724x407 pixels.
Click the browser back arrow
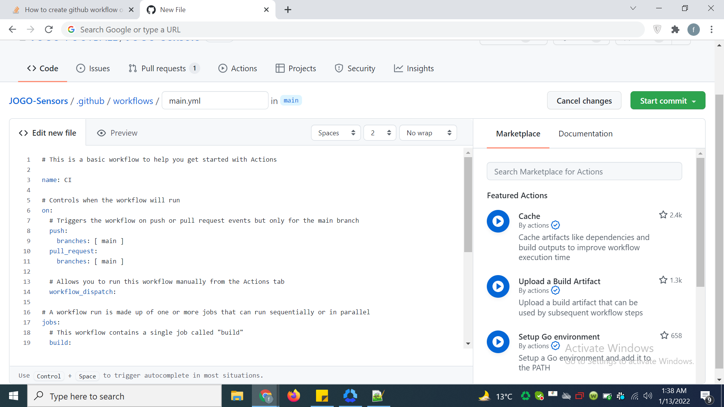click(x=12, y=29)
